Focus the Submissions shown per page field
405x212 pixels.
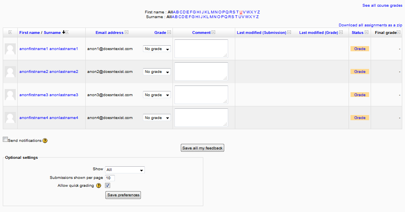click(x=110, y=178)
